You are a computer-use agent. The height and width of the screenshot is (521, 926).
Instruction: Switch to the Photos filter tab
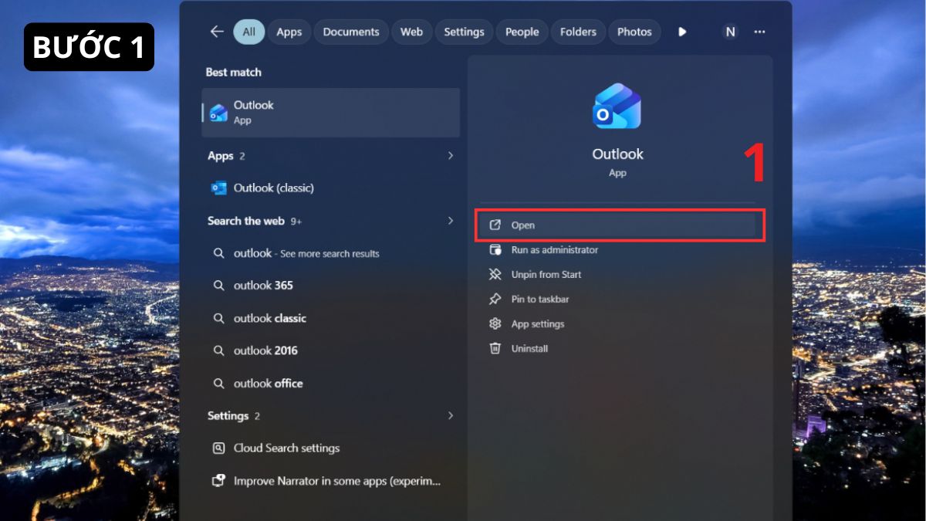pyautogui.click(x=634, y=32)
